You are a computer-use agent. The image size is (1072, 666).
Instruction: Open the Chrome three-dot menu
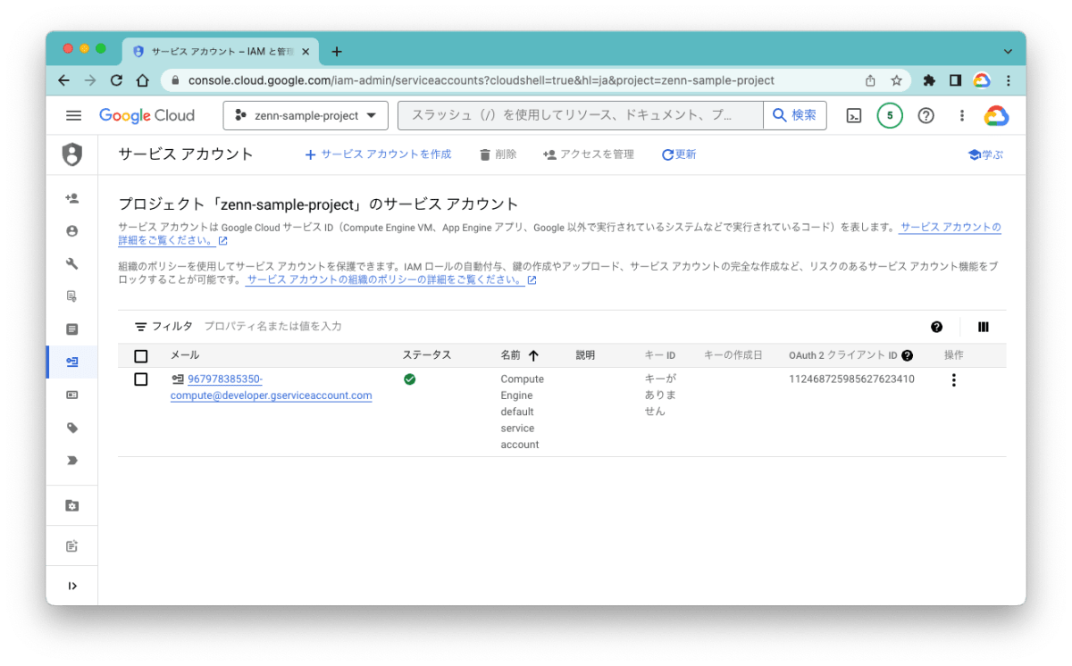coord(1009,80)
